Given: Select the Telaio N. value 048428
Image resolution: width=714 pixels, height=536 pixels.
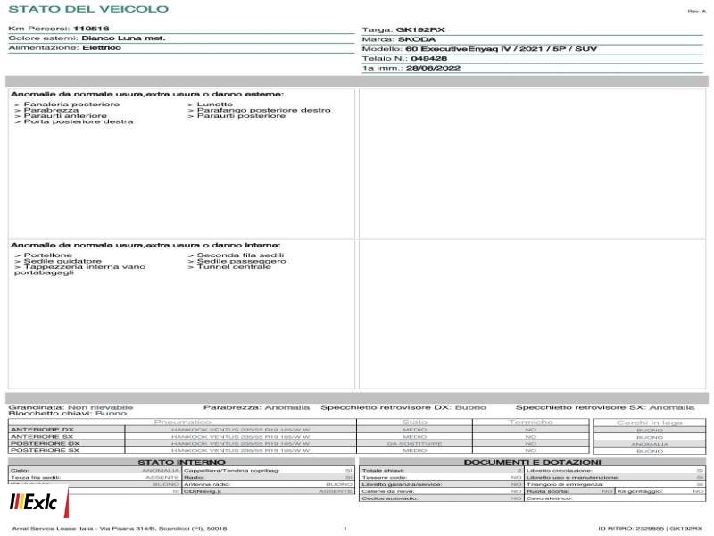Looking at the screenshot, I should click(x=429, y=58).
